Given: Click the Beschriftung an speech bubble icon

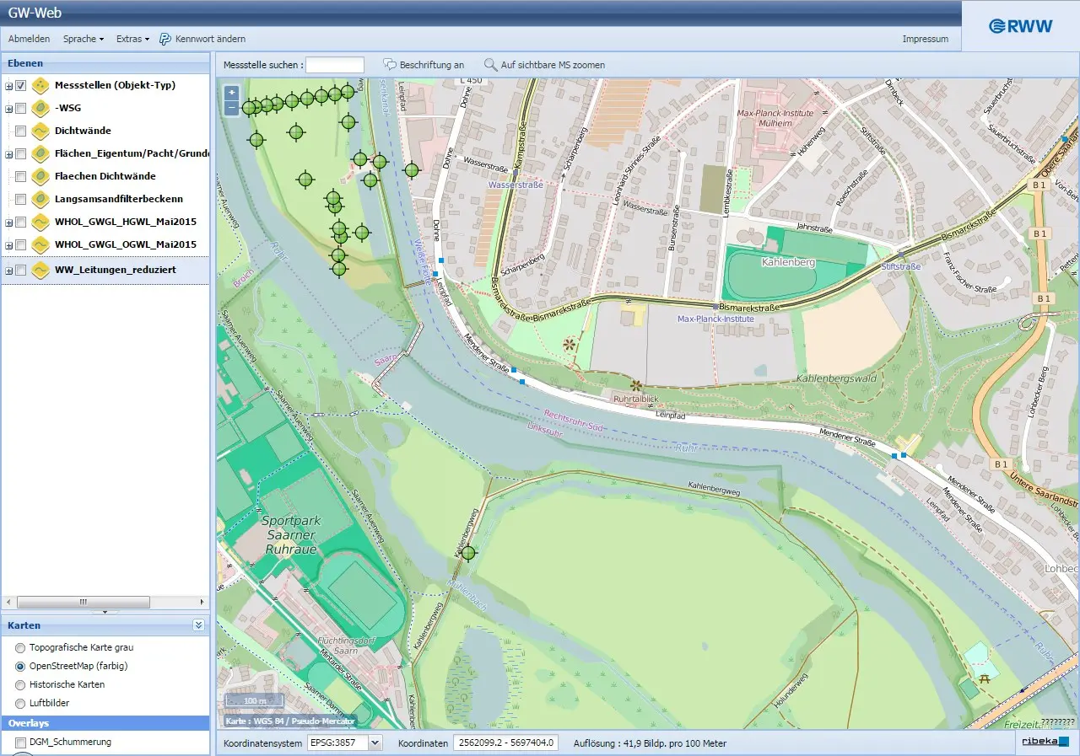Looking at the screenshot, I should tap(390, 65).
